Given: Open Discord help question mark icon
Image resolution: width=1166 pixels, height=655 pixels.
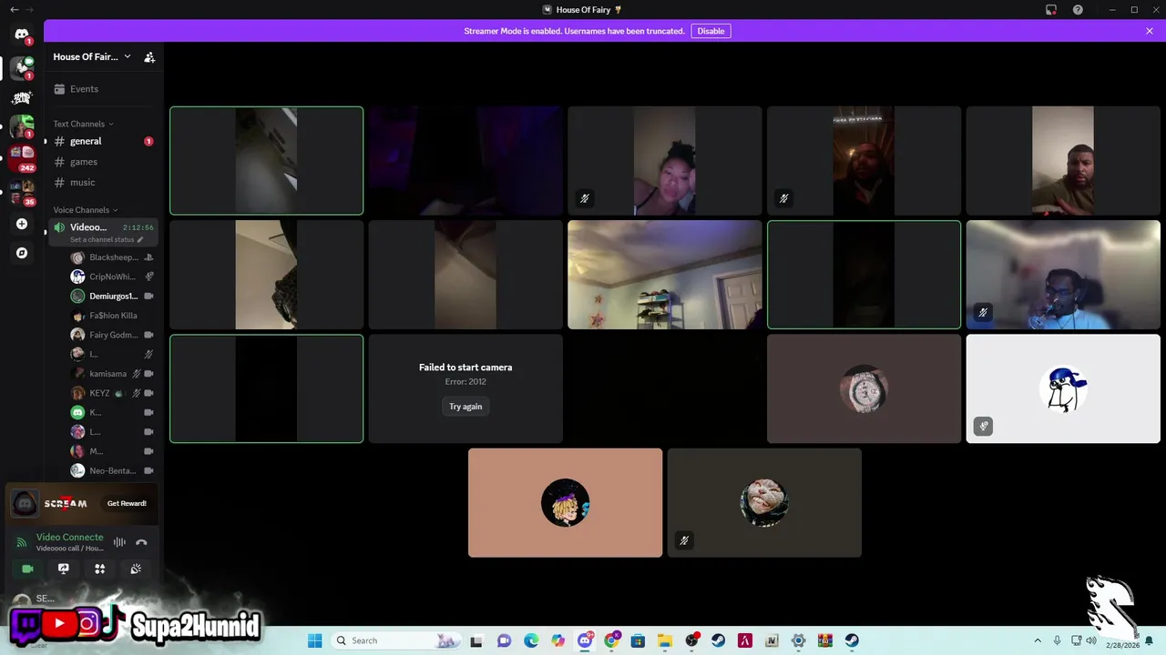Looking at the screenshot, I should pyautogui.click(x=1078, y=10).
